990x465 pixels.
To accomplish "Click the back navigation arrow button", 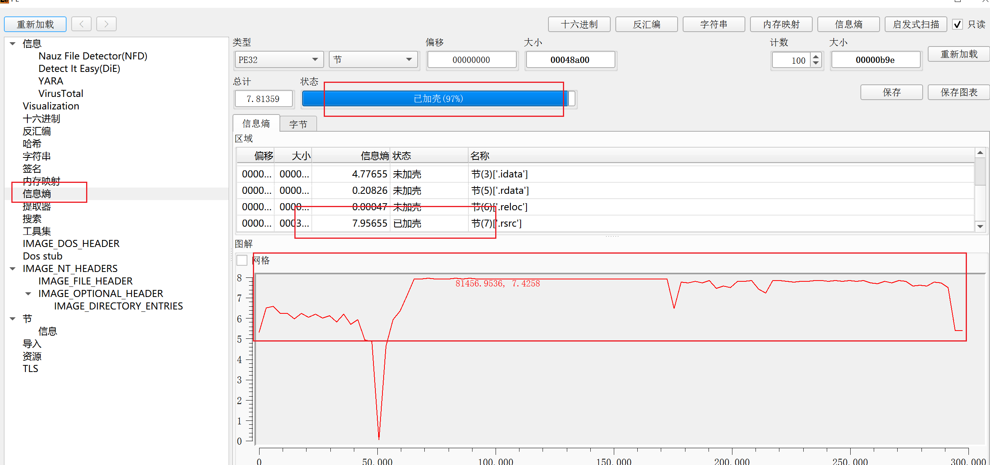I will click(x=81, y=24).
